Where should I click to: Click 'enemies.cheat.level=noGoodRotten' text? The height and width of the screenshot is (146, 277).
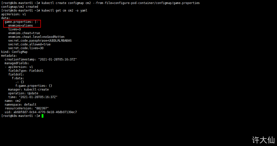point(36,37)
